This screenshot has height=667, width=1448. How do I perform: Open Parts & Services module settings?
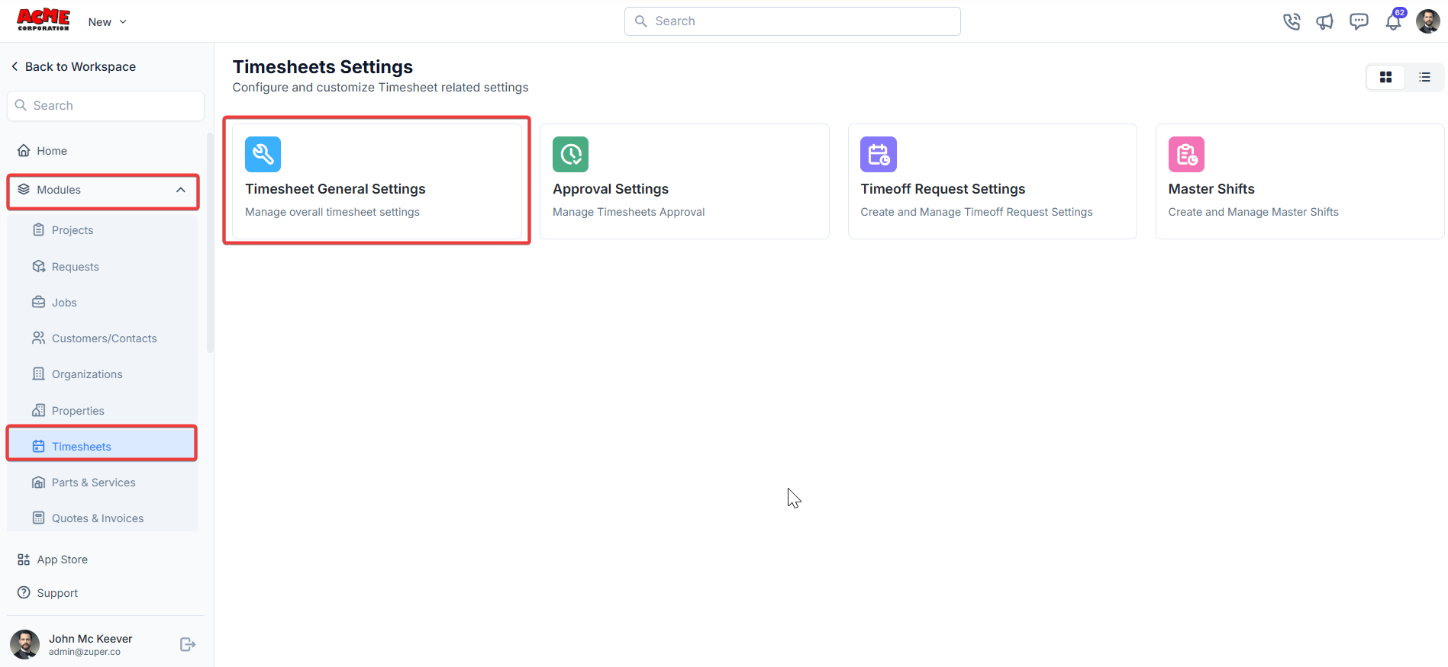[102, 483]
